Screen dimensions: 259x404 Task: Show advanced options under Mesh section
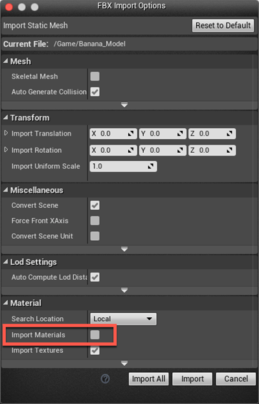[x=124, y=105]
